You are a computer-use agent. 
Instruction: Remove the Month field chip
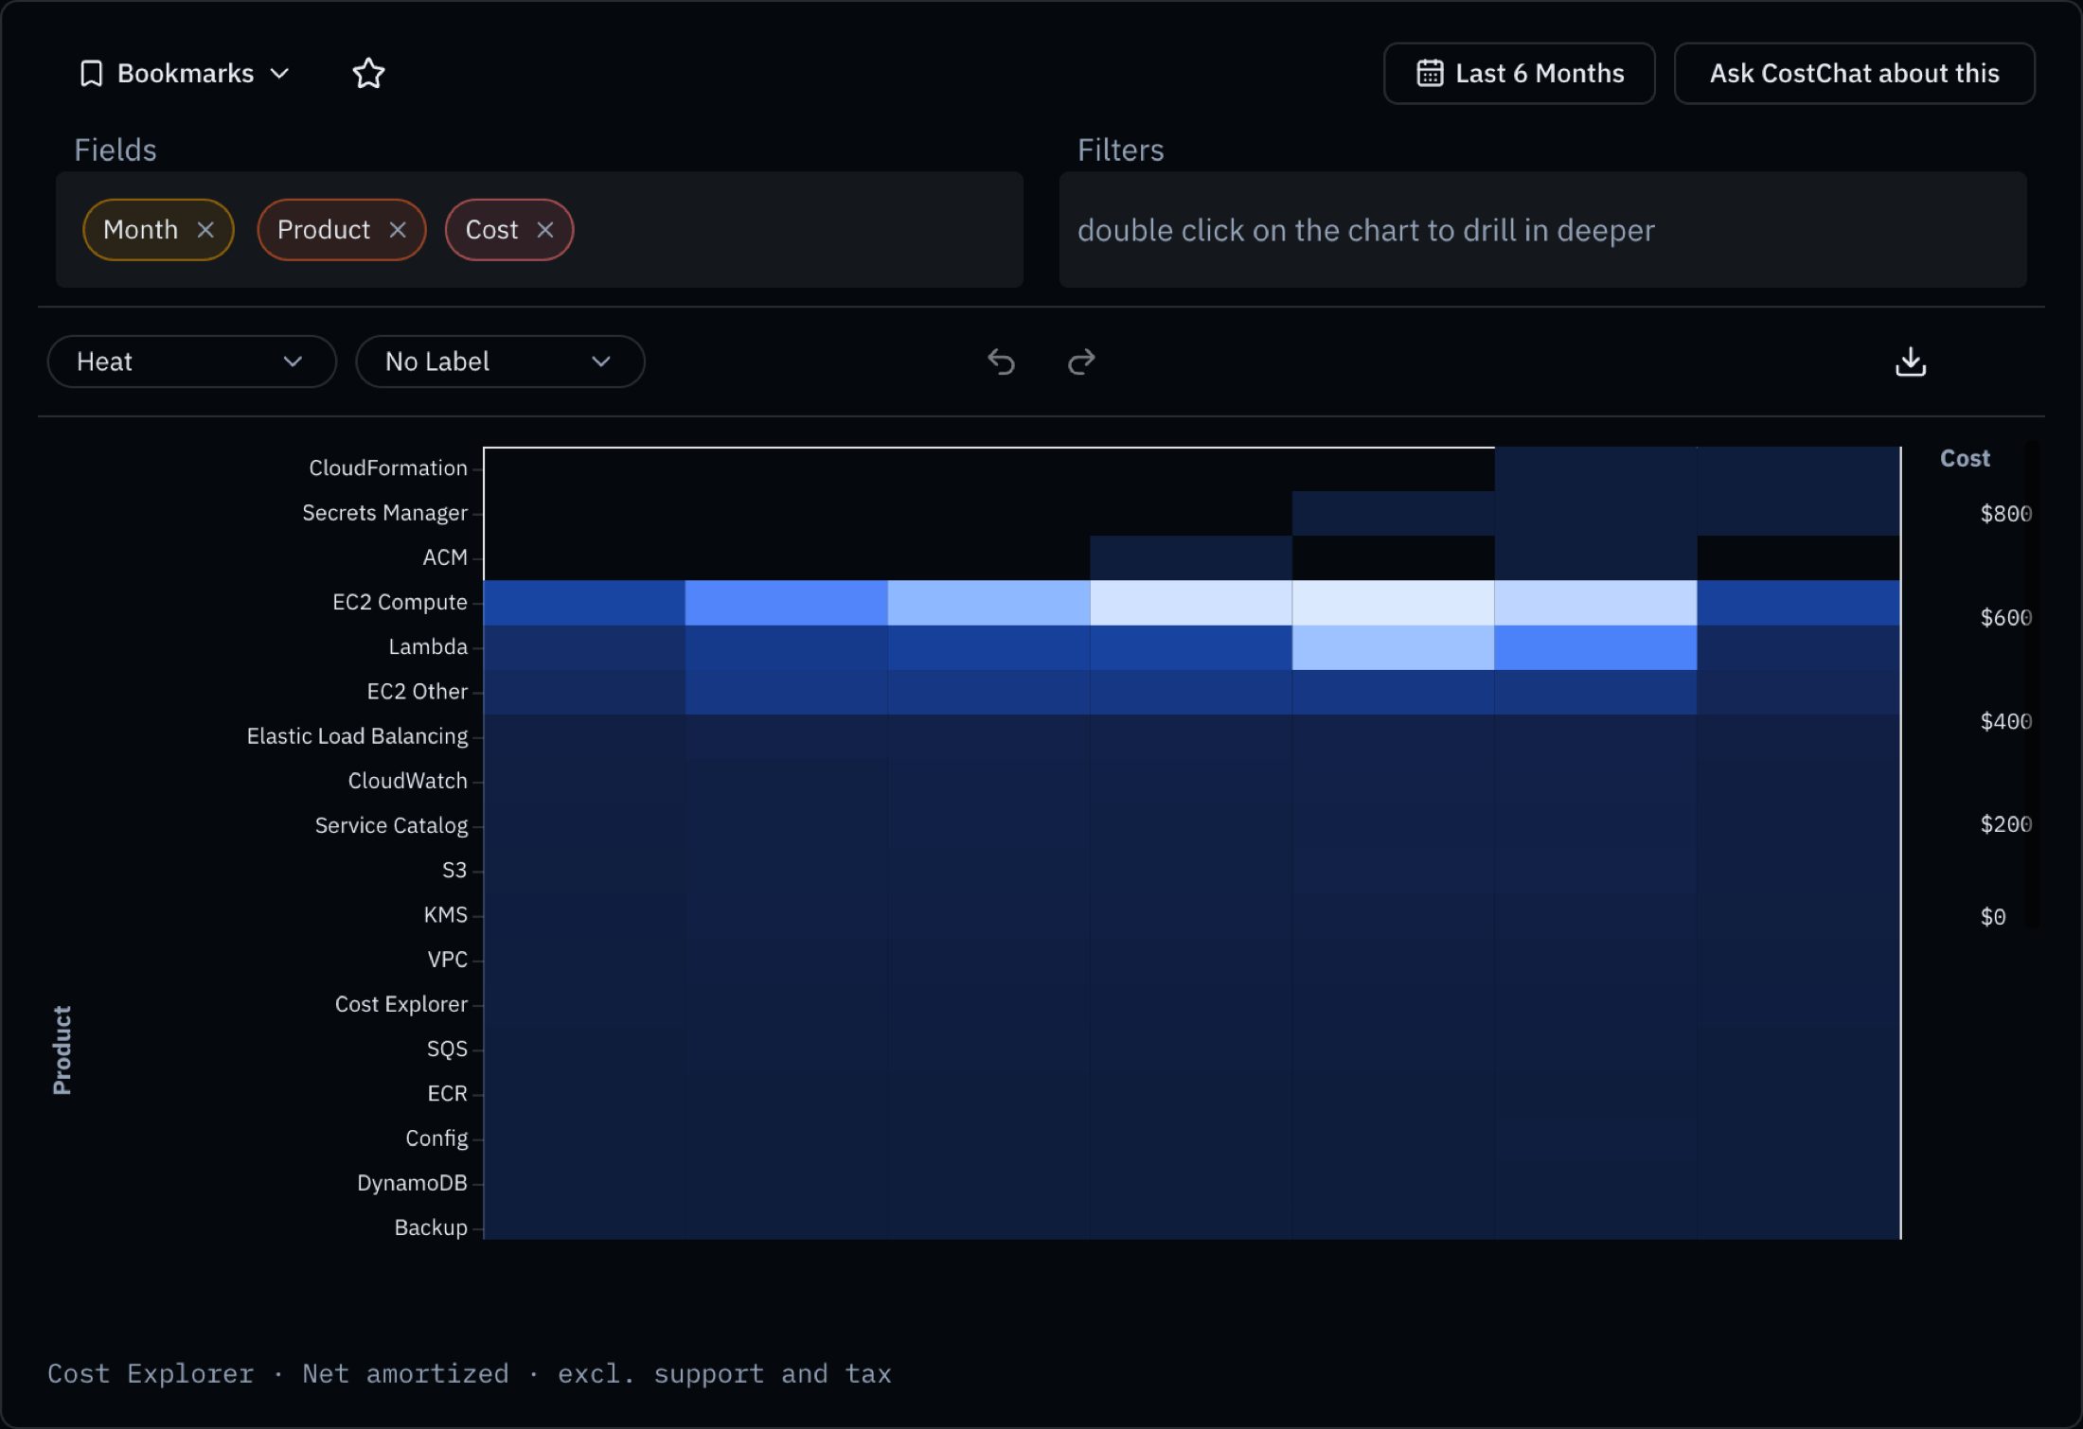coord(205,230)
